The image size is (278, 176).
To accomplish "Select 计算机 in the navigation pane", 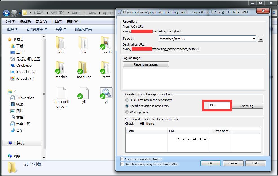I will 22,143.
